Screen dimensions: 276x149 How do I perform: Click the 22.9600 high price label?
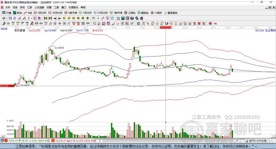tap(59, 48)
